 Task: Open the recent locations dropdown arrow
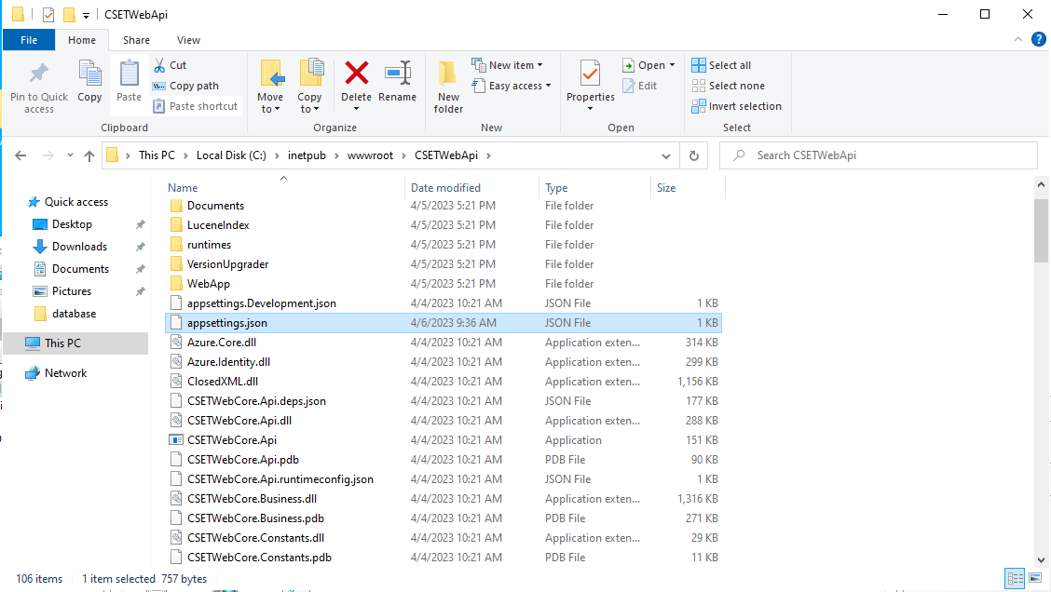[x=70, y=155]
